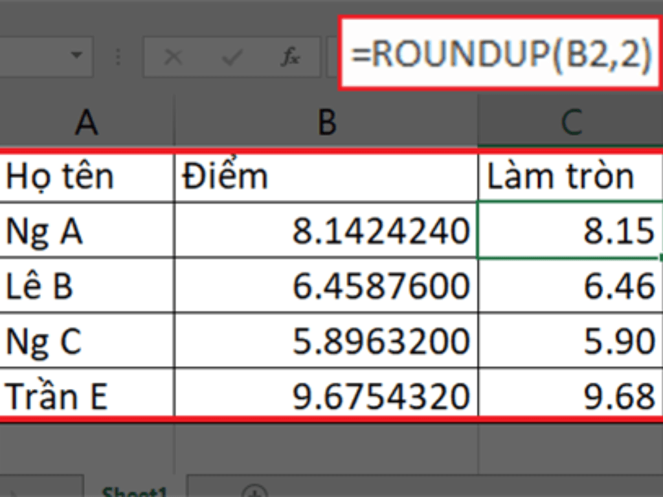Add a new sheet with the plus icon

[257, 491]
